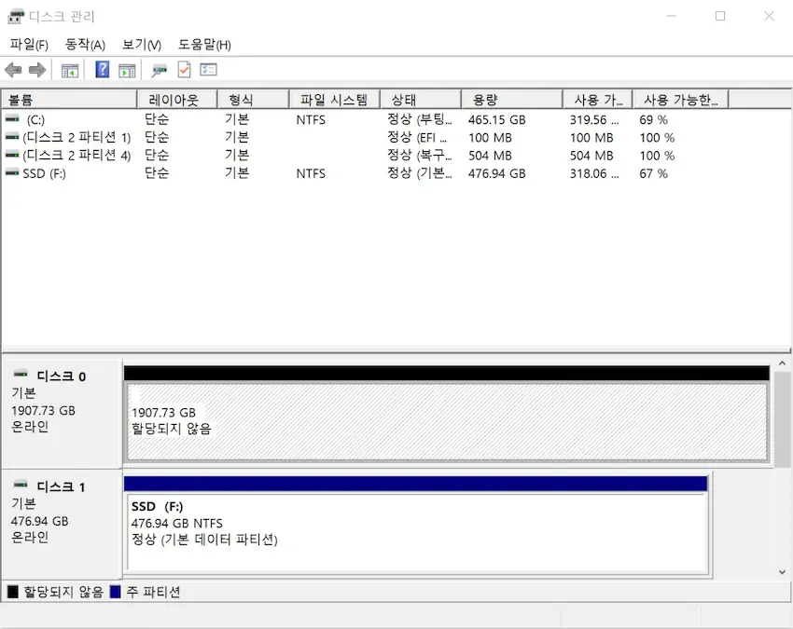
Task: Sort by the 상태 column header
Action: (420, 100)
